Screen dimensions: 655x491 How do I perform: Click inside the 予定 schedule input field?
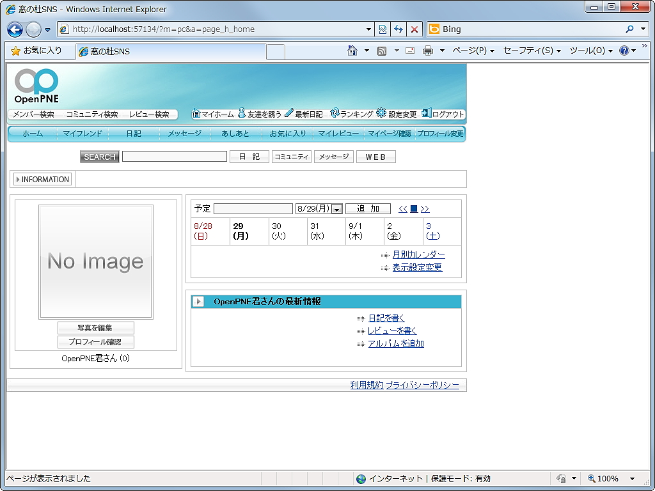coord(253,208)
